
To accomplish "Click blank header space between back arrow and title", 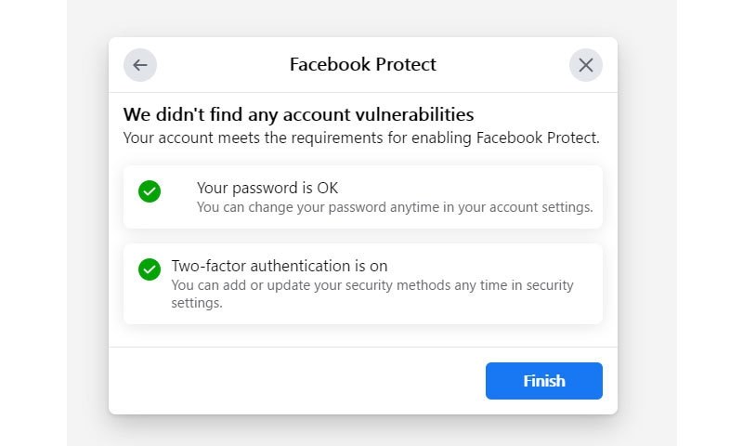I will pyautogui.click(x=223, y=65).
